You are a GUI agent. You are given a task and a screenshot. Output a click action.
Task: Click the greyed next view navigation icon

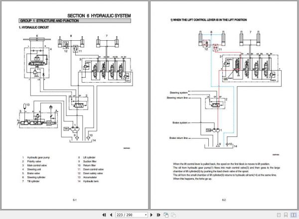click(173, 215)
